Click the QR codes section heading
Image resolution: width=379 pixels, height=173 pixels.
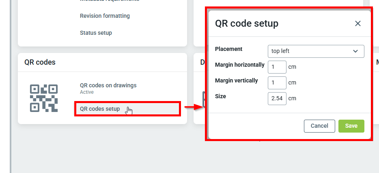pyautogui.click(x=40, y=62)
